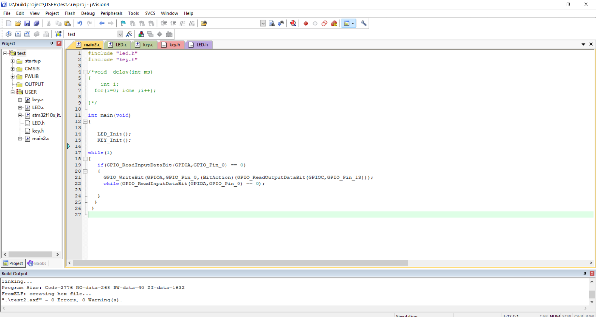Viewport: 596px width, 317px height.
Task: Pin the Project panel
Action: click(52, 43)
